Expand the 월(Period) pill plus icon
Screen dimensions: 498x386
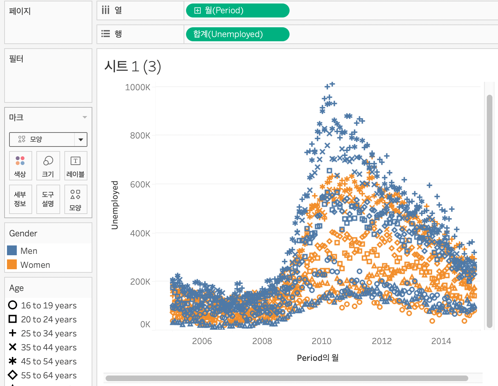[x=198, y=10]
